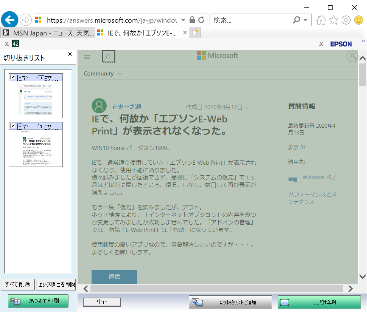Click the horizontal scrollbar track

216,289
